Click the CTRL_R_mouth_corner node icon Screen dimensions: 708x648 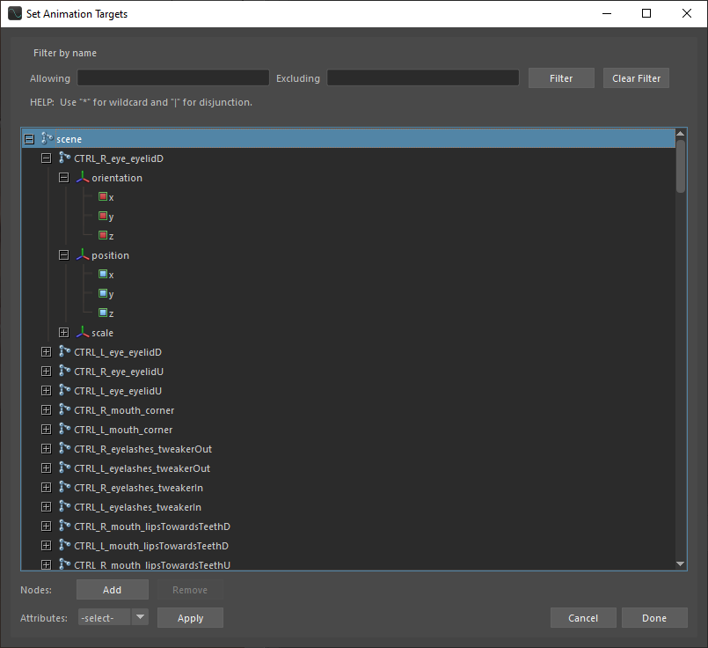click(x=65, y=410)
